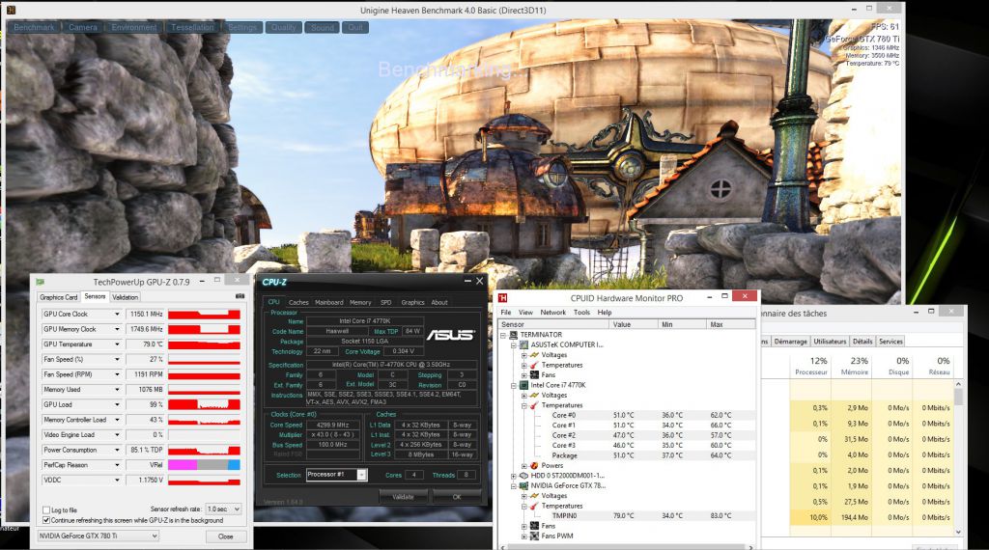Click the Voltages icon under NVIDIA GeForce GTX
989x550 pixels.
[534, 496]
